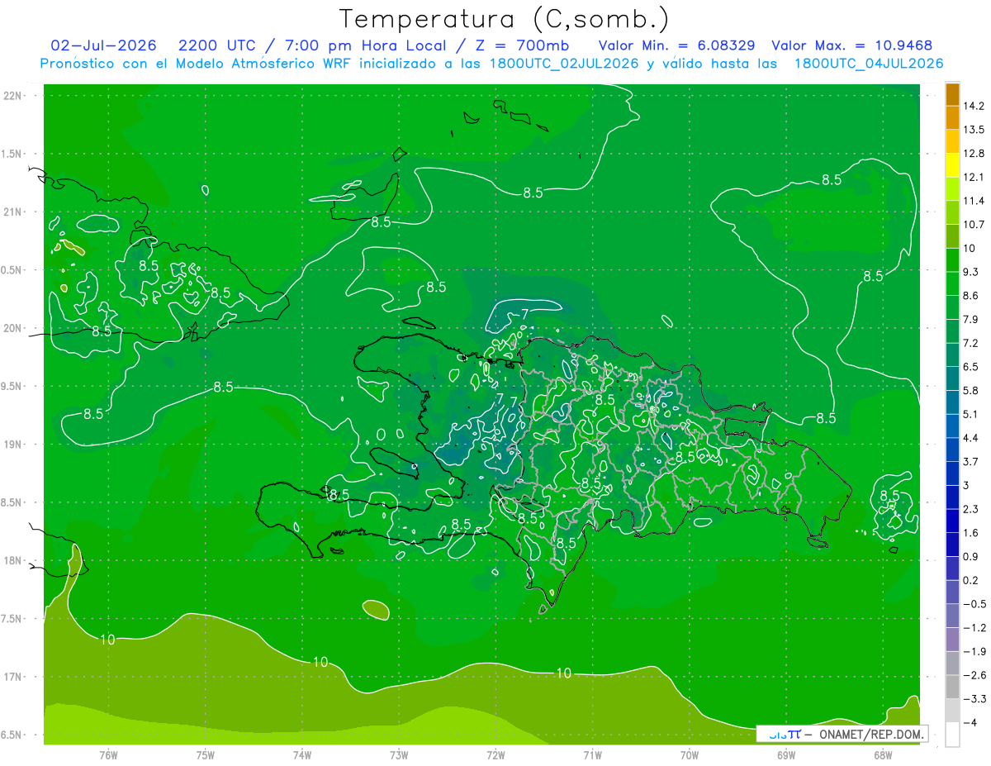This screenshot has width=991, height=766.
Task: Click the 9.3 color bar value
Action: coord(970,272)
